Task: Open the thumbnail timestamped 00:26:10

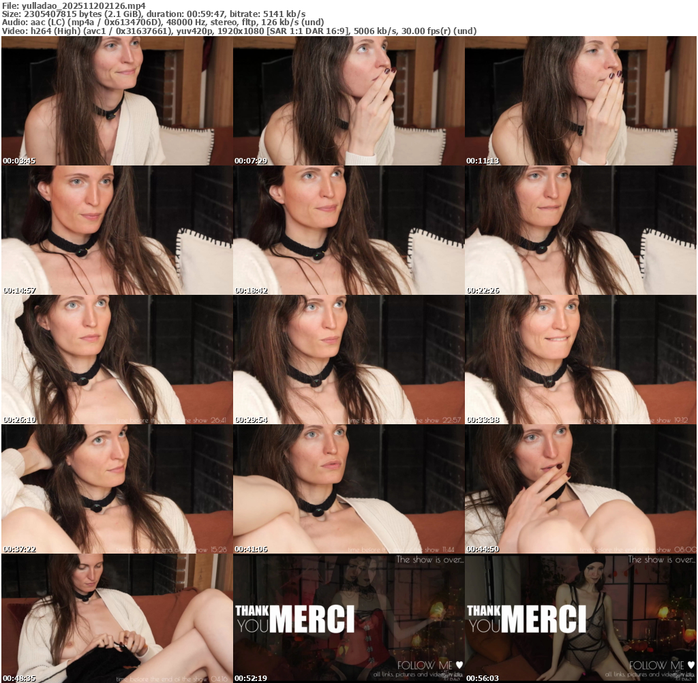Action: tap(117, 360)
